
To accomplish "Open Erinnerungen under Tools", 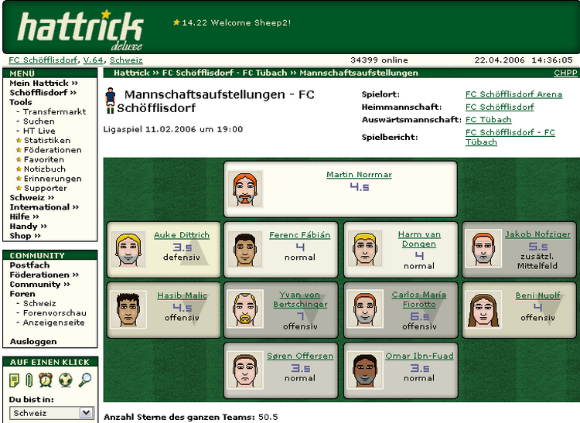I will pyautogui.click(x=53, y=179).
